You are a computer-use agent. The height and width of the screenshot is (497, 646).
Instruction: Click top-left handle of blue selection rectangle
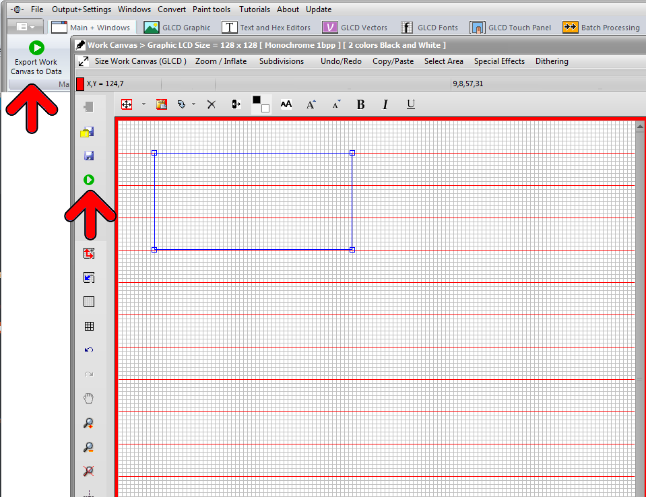point(154,153)
